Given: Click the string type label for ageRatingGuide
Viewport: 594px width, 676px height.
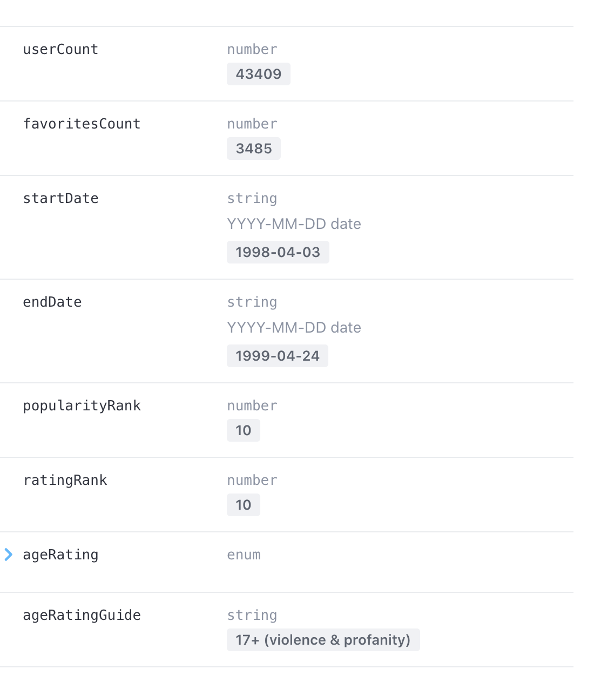Looking at the screenshot, I should tap(252, 615).
